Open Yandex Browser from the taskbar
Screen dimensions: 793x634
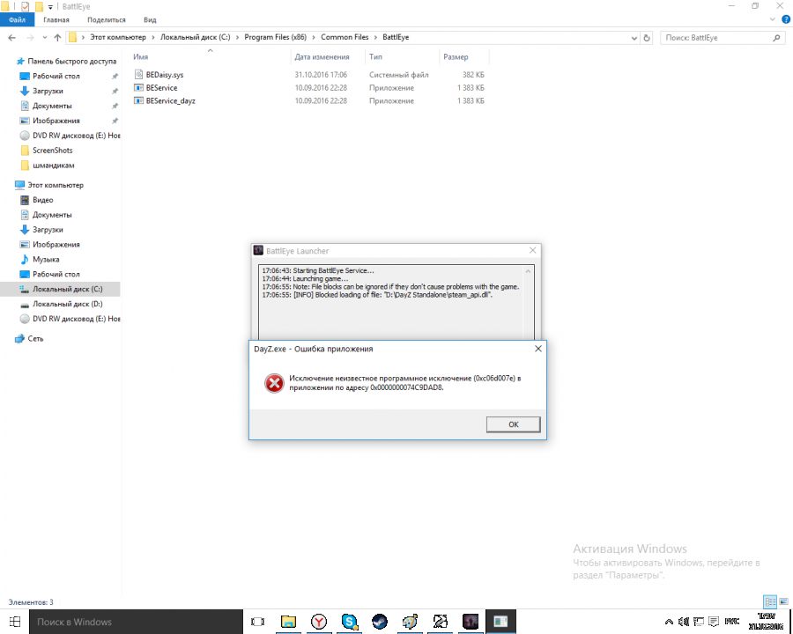319,622
